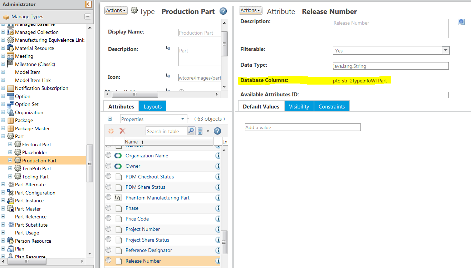Image resolution: width=471 pixels, height=268 pixels.
Task: Select radio button for Project Number
Action: coord(108,229)
